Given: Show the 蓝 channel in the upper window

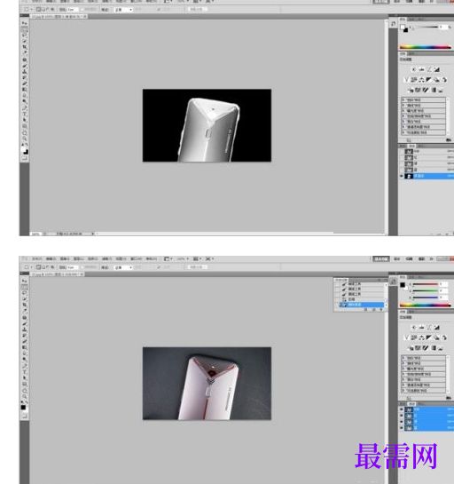Looking at the screenshot, I should pyautogui.click(x=402, y=171).
